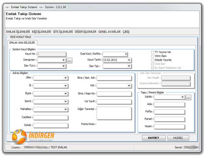Viewport: 205px width, 157px height.
Task: Click the browse button next to Danışman
Action: [x=69, y=60]
